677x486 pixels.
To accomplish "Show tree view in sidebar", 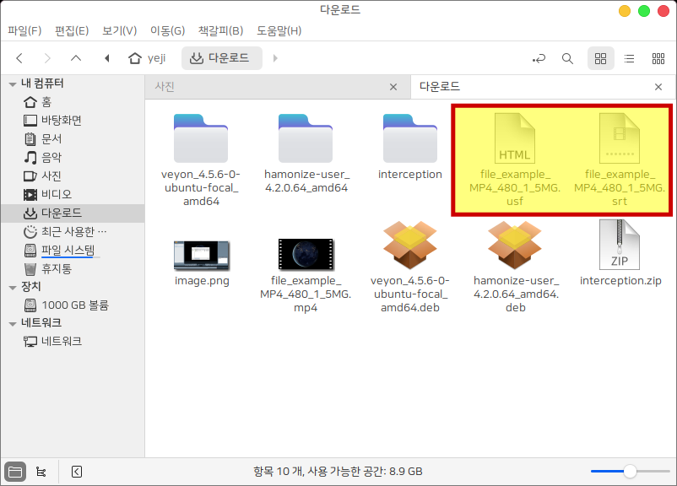I will [41, 472].
